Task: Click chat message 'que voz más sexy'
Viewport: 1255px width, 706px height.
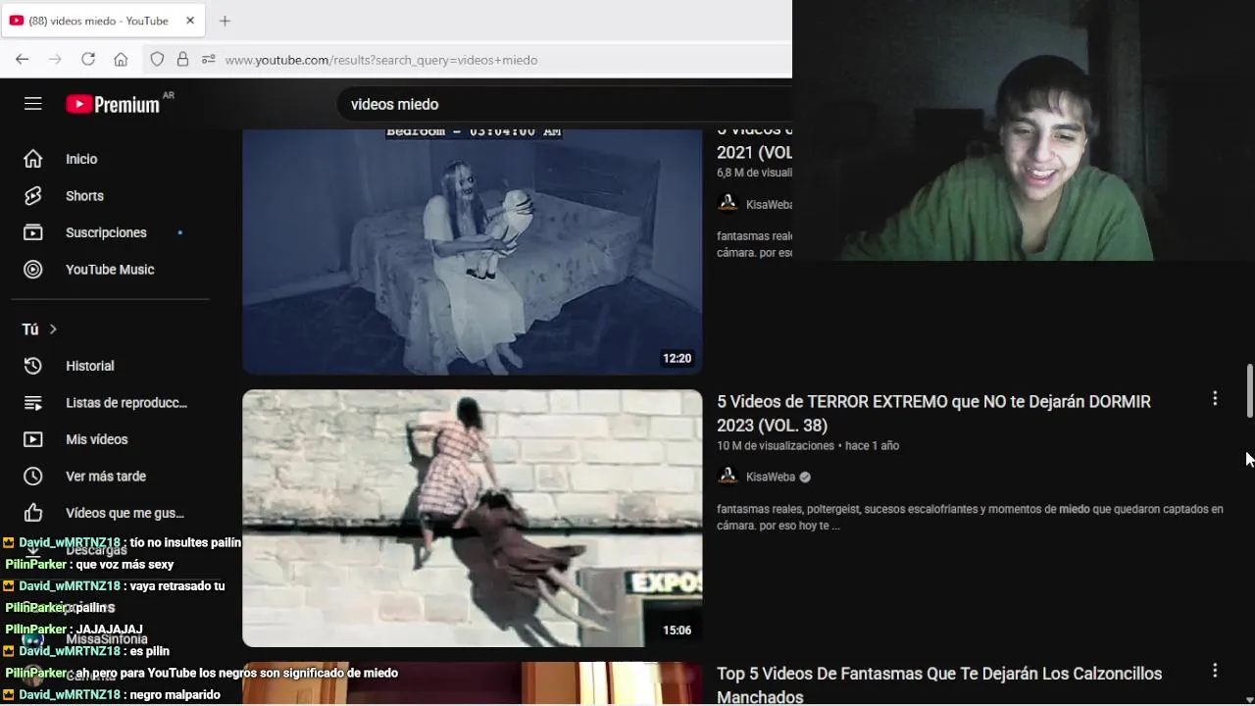Action: pos(125,565)
